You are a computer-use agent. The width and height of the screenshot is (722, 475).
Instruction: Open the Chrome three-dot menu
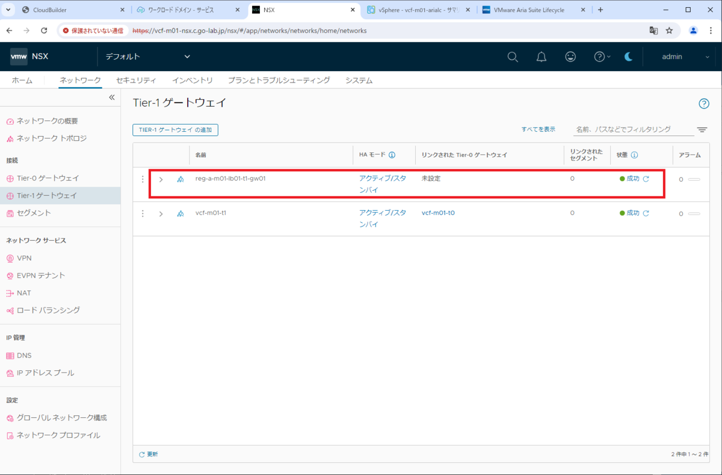(x=711, y=31)
